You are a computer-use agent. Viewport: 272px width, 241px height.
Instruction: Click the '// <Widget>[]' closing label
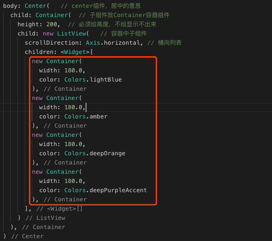(59, 209)
